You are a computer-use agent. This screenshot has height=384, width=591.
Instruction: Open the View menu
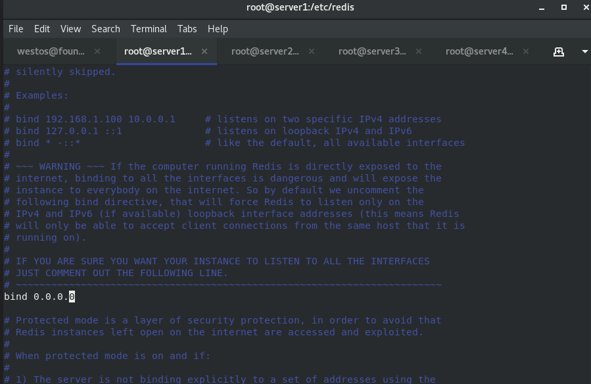[70, 29]
